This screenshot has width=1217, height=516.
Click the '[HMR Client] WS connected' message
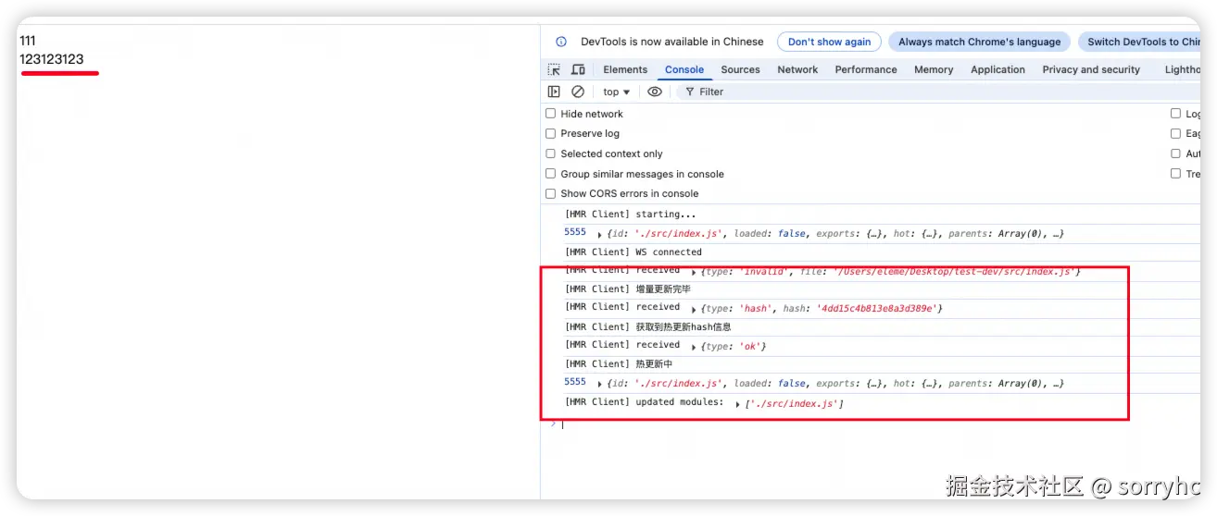(x=634, y=252)
